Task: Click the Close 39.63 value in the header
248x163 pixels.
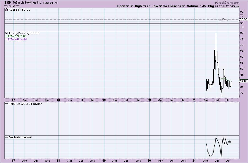Action: click(177, 6)
